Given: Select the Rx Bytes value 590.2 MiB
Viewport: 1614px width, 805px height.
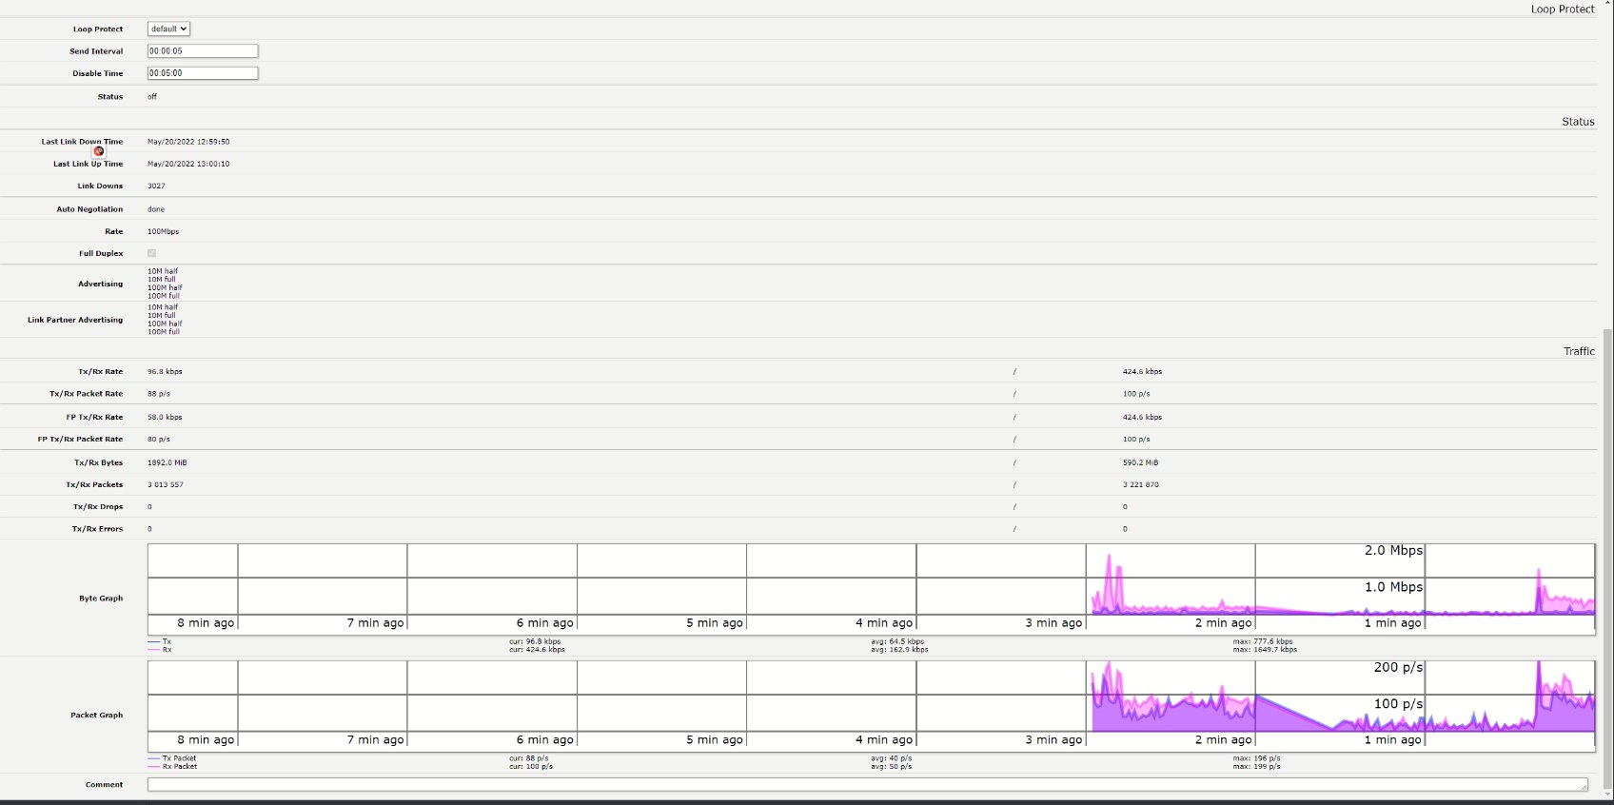Looking at the screenshot, I should [1140, 463].
